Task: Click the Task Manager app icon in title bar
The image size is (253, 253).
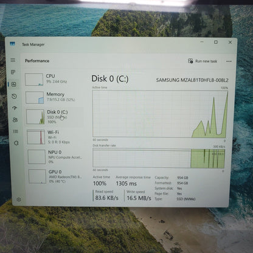Action: click(x=12, y=44)
